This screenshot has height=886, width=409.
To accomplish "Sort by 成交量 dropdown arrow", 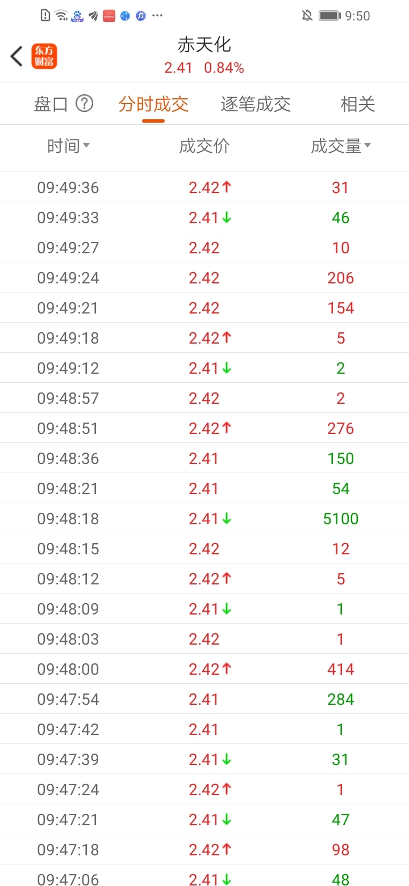I will (368, 146).
